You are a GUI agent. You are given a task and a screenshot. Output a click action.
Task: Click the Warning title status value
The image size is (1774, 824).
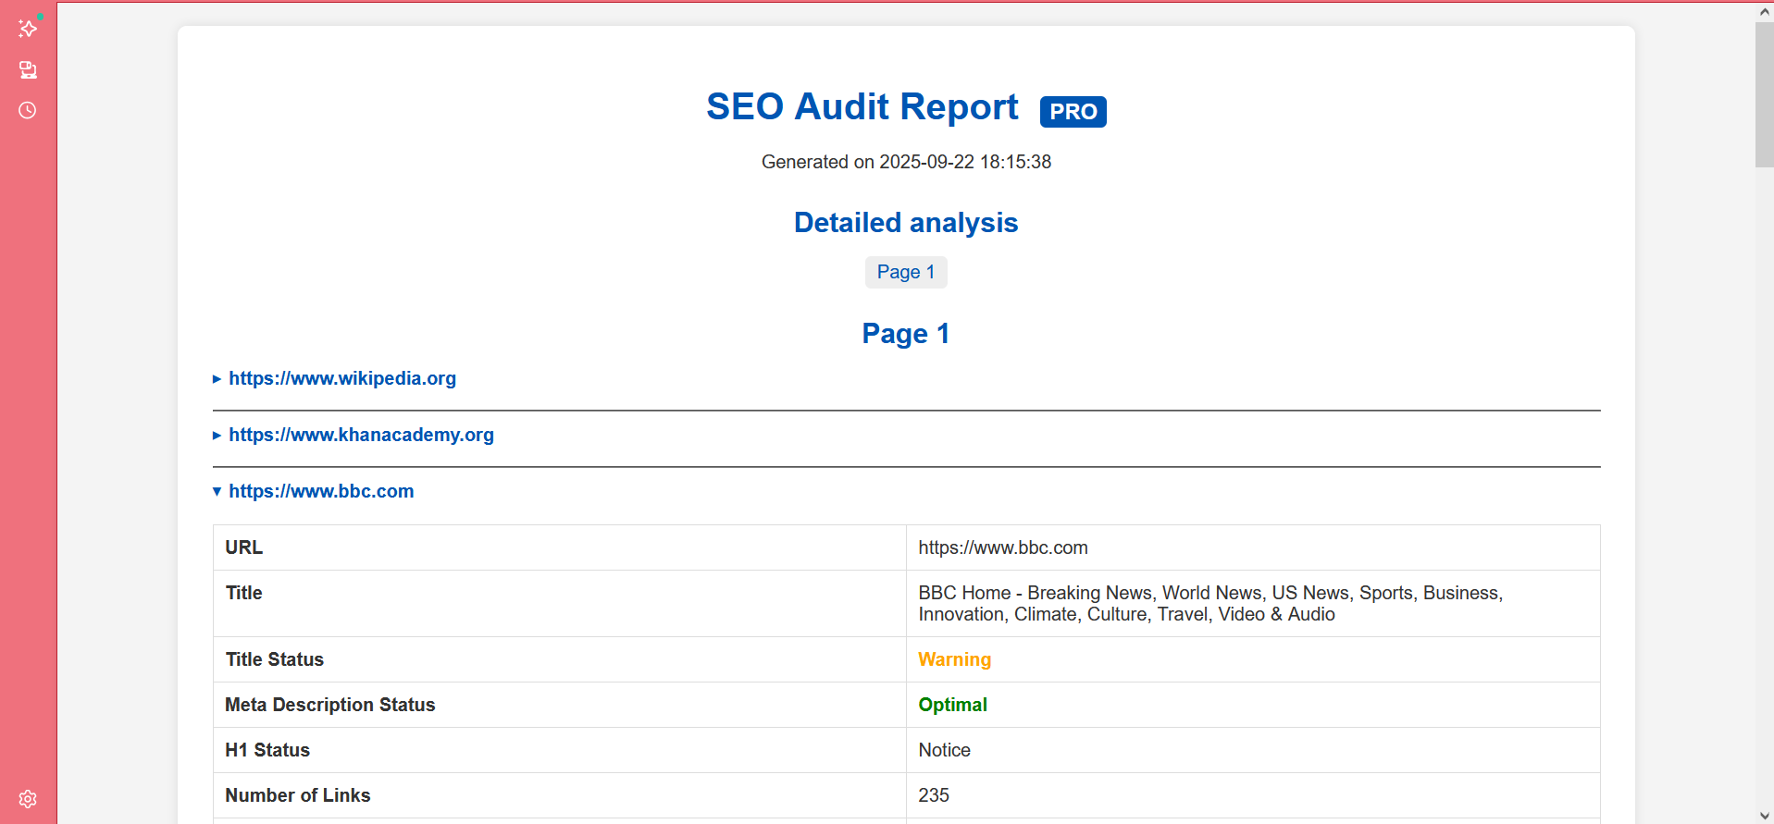click(954, 659)
